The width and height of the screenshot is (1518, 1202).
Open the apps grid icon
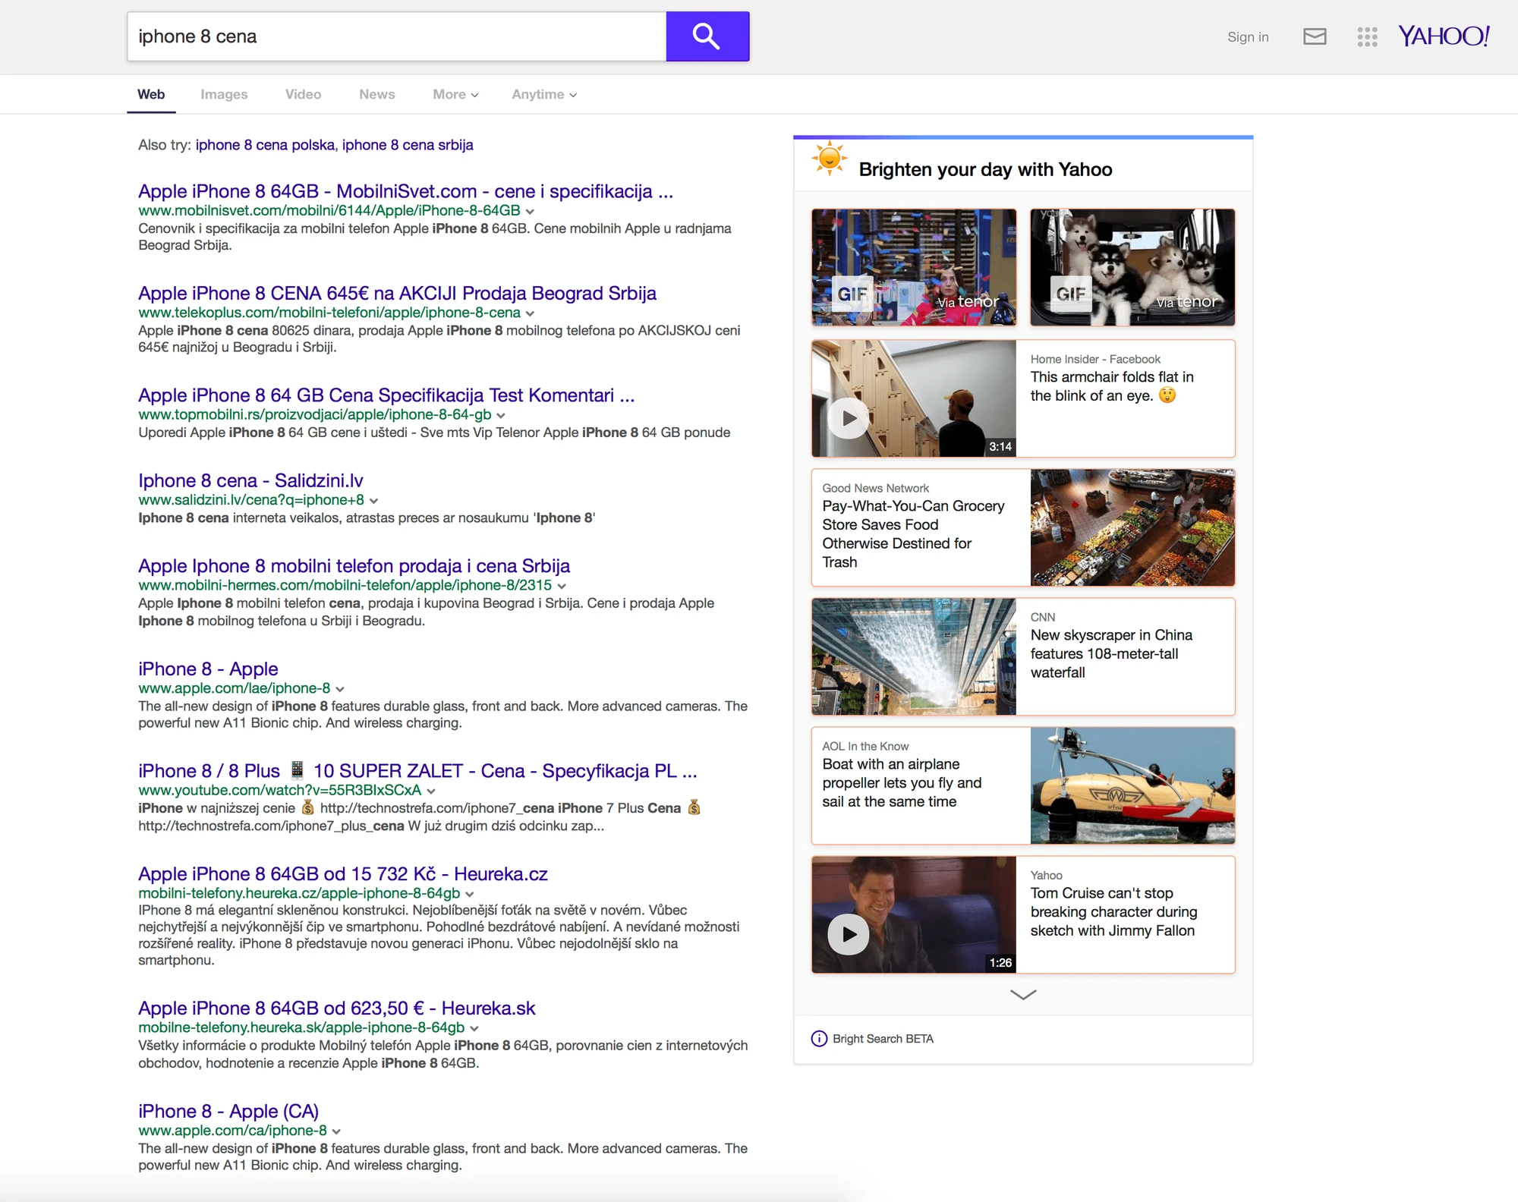(x=1367, y=36)
